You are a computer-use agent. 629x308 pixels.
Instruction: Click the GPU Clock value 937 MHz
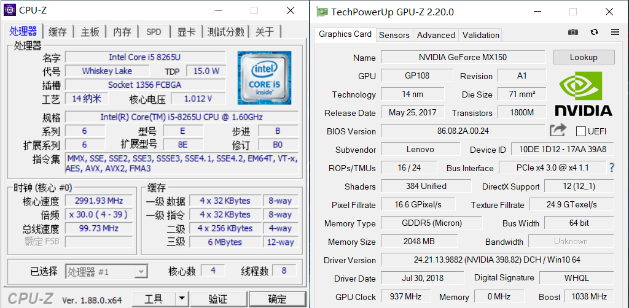[405, 297]
